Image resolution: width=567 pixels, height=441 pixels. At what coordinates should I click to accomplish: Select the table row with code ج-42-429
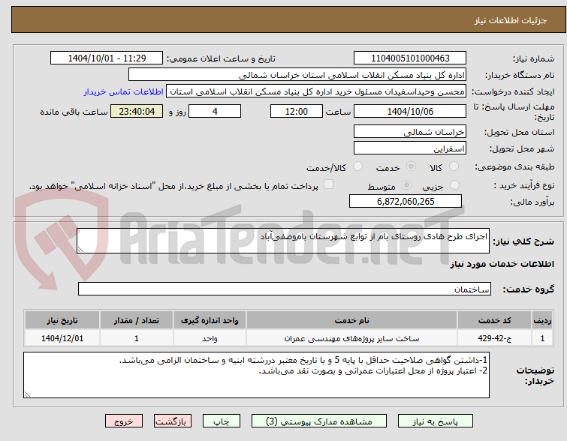click(x=288, y=338)
